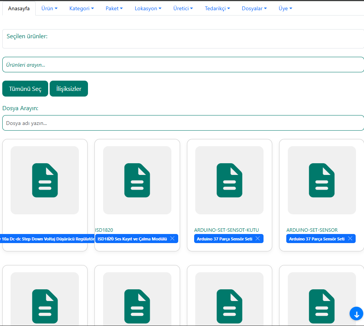
Task: Select the ARDUINO-SET-SENSOR file icon
Action: 322,180
